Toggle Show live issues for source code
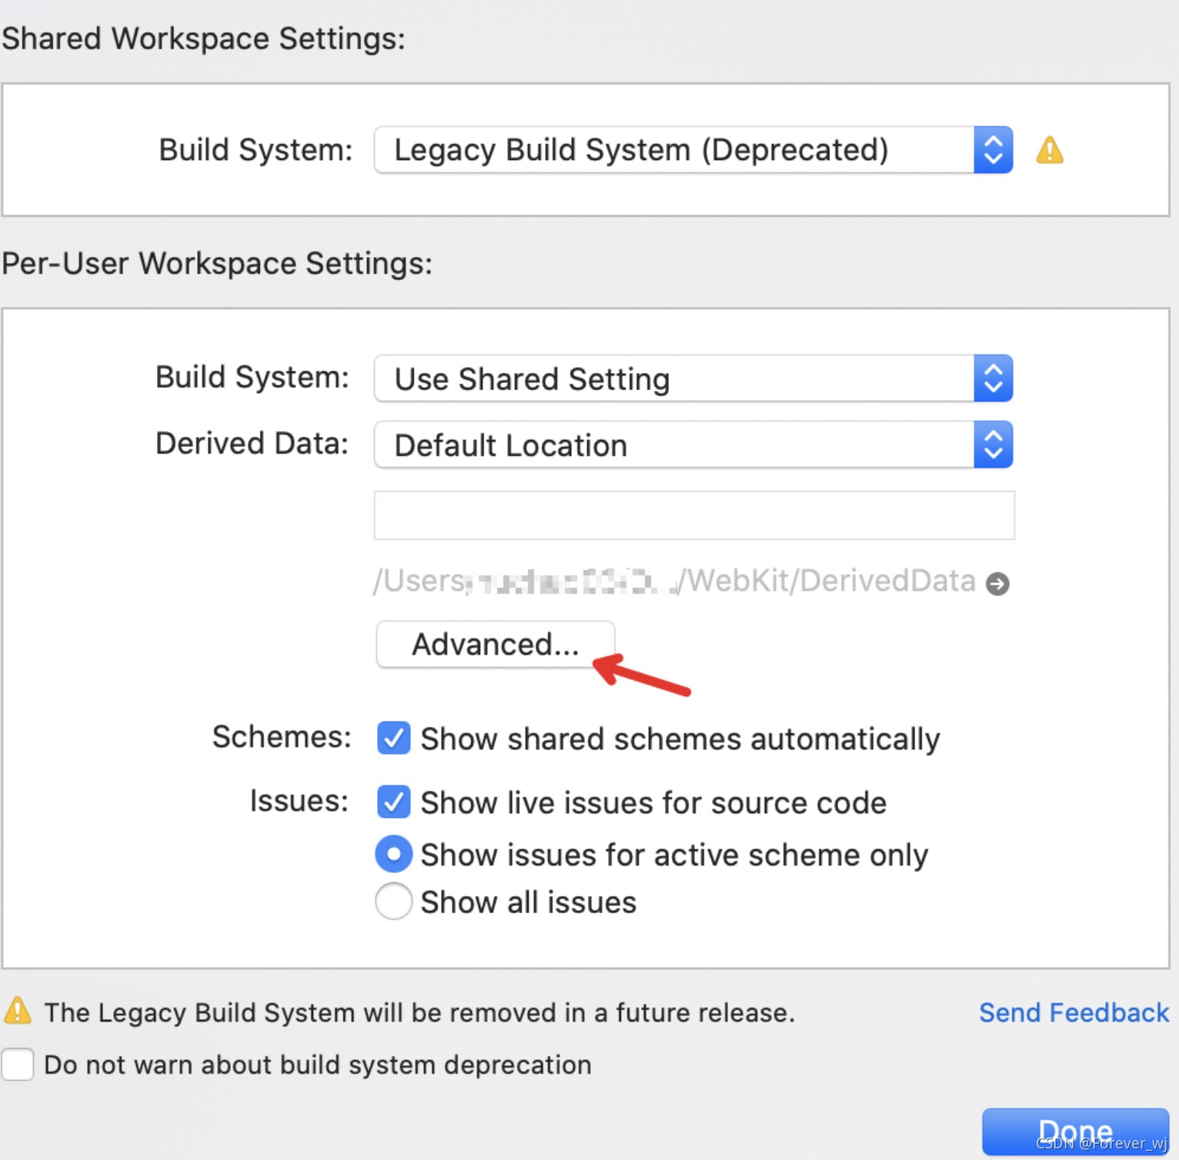The height and width of the screenshot is (1160, 1179). pyautogui.click(x=393, y=802)
